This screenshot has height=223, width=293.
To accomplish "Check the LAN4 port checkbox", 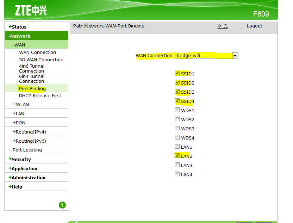I will coord(177,174).
